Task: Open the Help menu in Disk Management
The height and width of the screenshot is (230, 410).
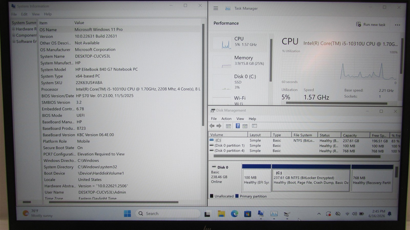Action: point(252,119)
